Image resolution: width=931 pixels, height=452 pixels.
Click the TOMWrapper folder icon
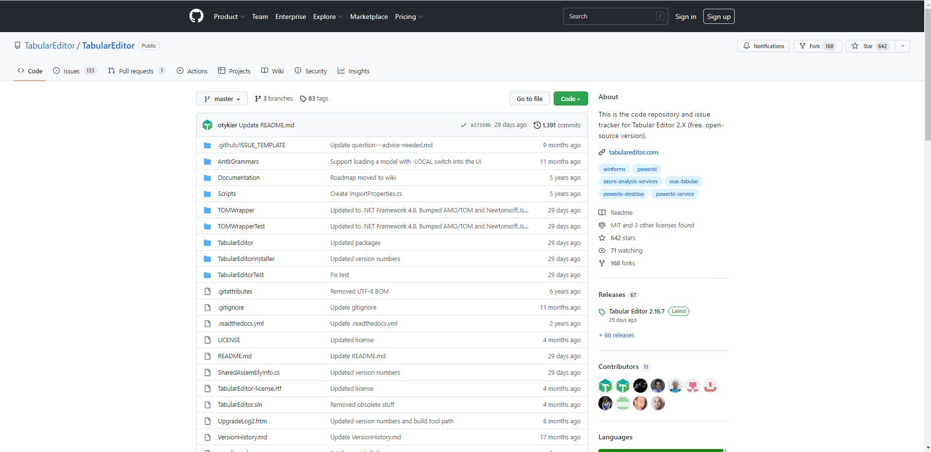click(x=207, y=210)
